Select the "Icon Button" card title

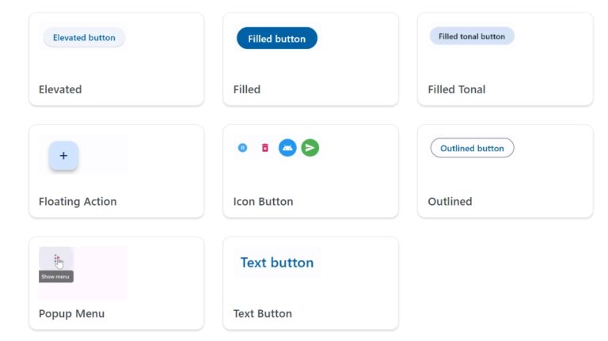click(264, 202)
